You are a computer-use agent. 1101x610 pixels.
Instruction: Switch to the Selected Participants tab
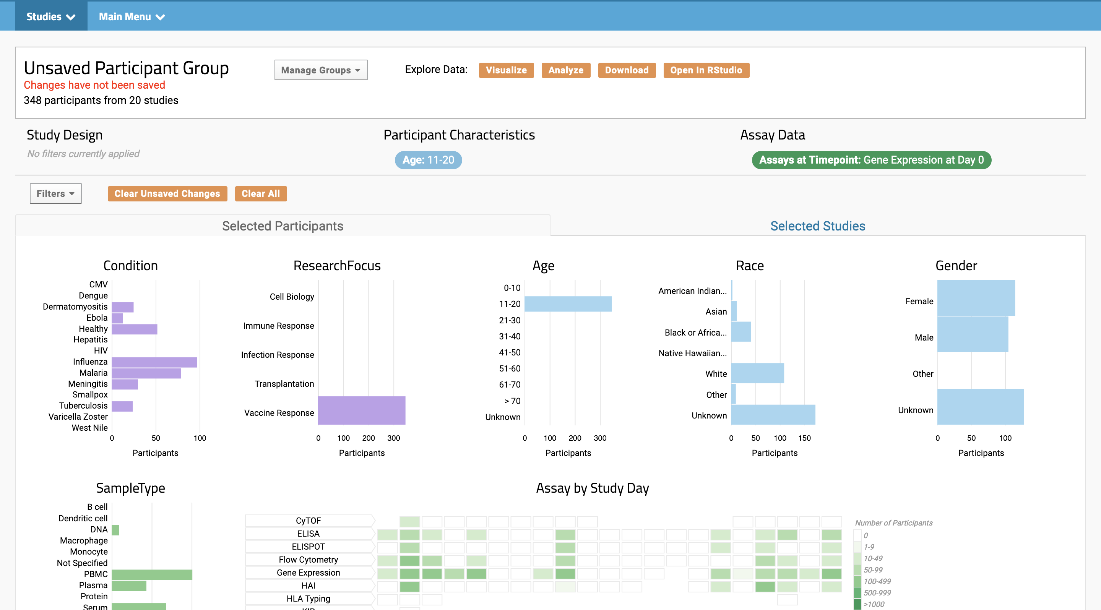(283, 226)
